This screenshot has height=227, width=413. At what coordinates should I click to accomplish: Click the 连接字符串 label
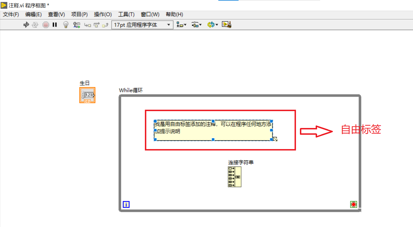241,162
